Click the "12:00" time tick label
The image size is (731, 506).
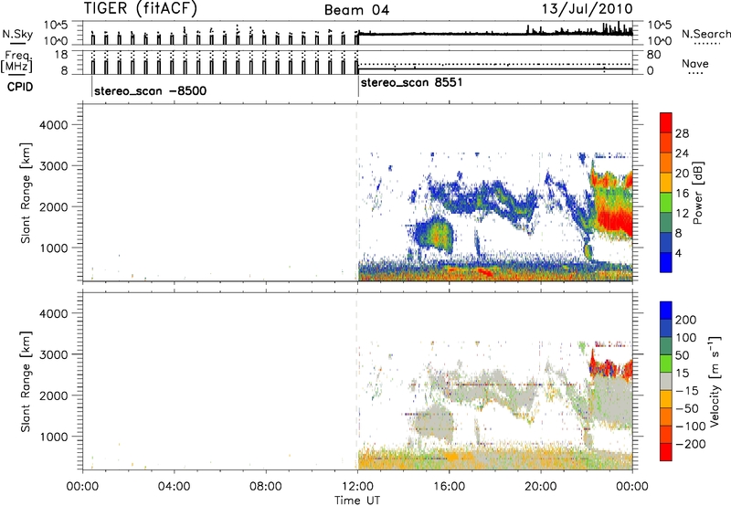[357, 487]
